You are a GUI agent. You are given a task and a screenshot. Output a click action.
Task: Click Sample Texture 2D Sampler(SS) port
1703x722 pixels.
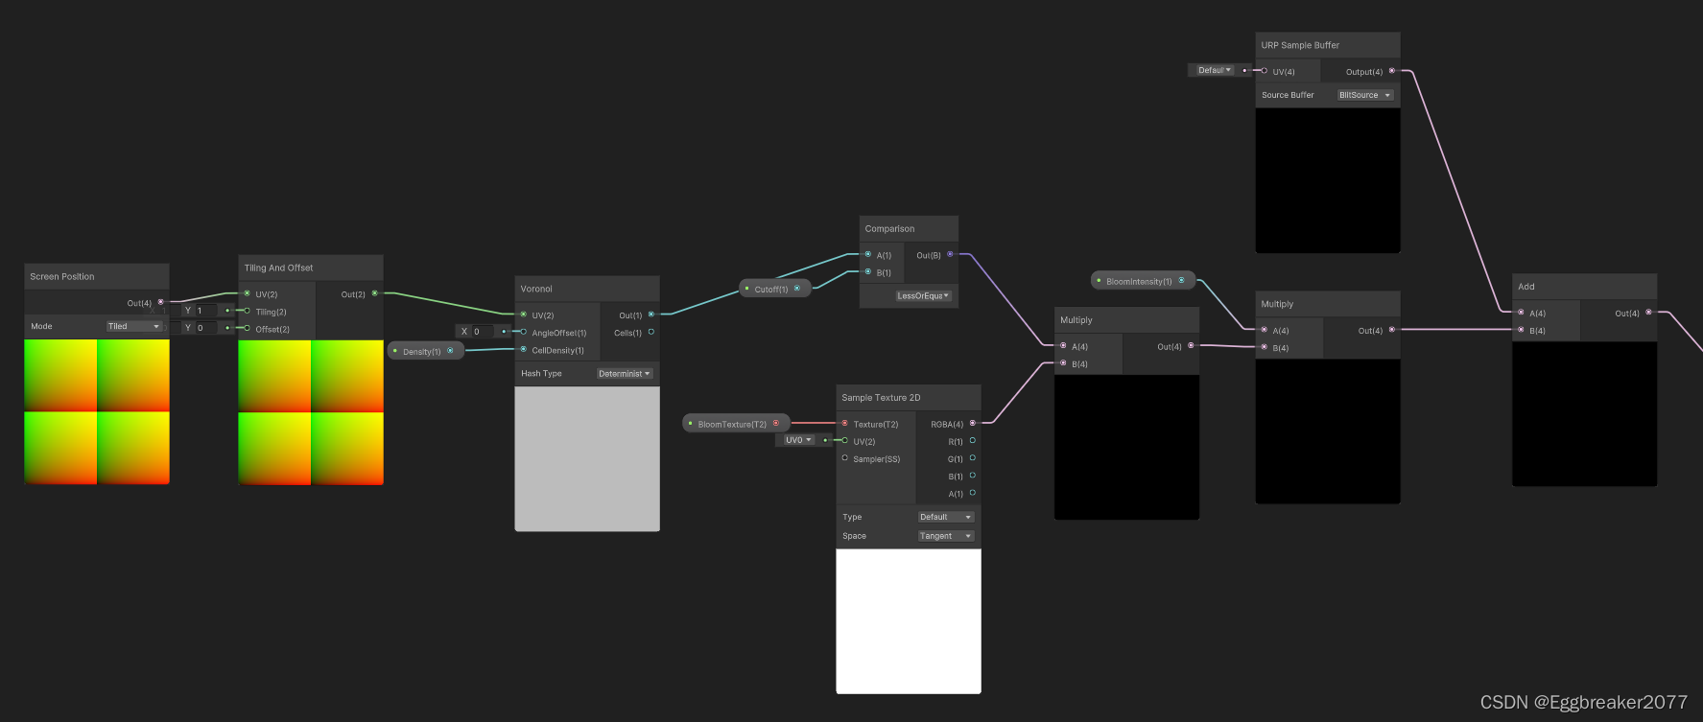pos(844,458)
